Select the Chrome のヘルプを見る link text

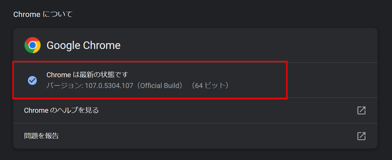[62, 110]
